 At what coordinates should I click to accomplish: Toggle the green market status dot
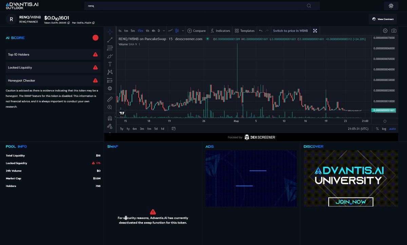tap(207, 39)
